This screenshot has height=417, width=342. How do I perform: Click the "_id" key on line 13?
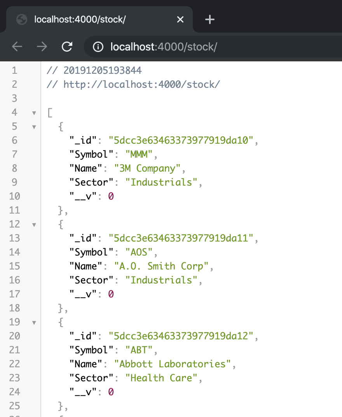tap(83, 238)
